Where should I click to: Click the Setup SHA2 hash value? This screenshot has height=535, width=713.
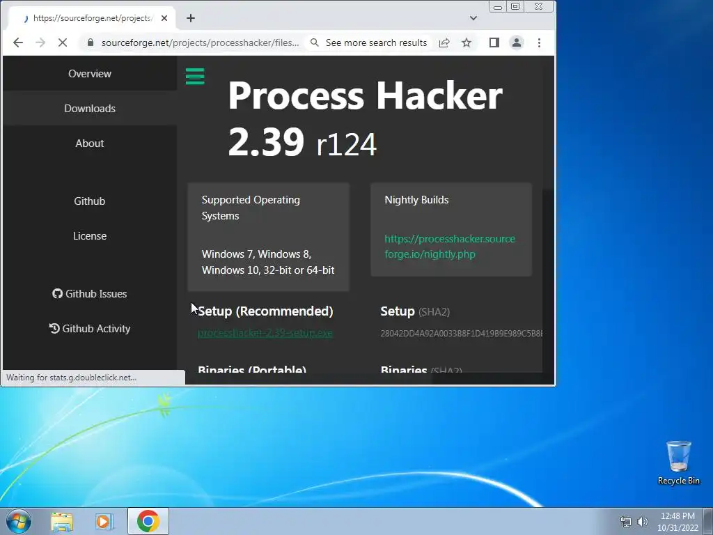[462, 334]
